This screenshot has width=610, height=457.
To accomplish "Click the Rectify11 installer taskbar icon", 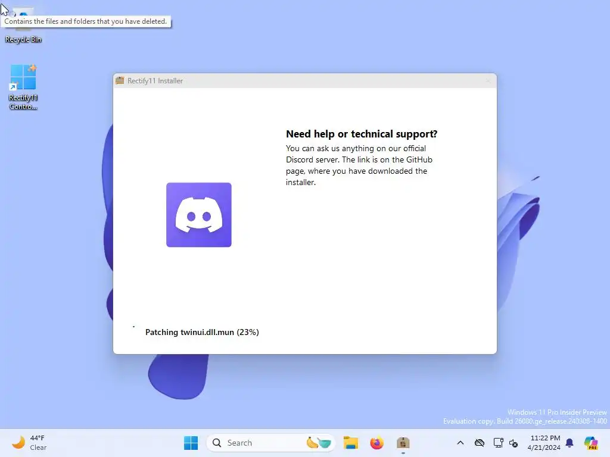I will [403, 443].
